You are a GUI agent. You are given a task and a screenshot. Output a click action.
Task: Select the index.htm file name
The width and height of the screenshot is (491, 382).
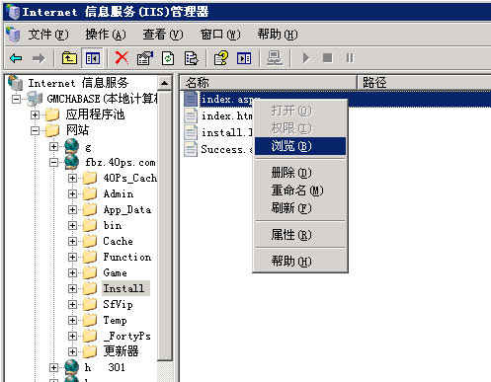[226, 115]
